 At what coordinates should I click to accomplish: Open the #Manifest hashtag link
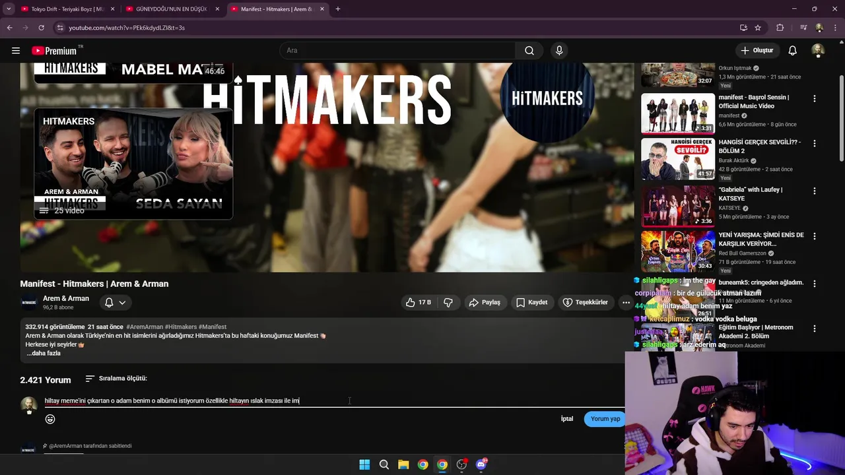click(213, 327)
